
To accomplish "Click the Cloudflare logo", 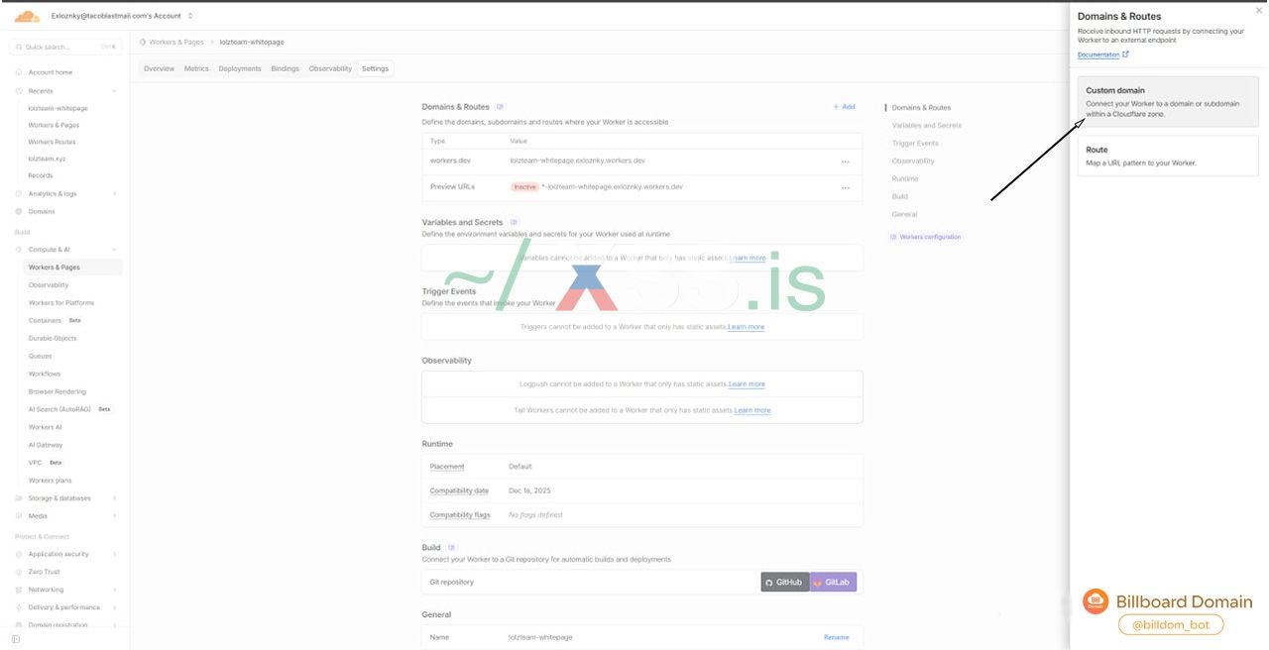I will click(x=27, y=16).
